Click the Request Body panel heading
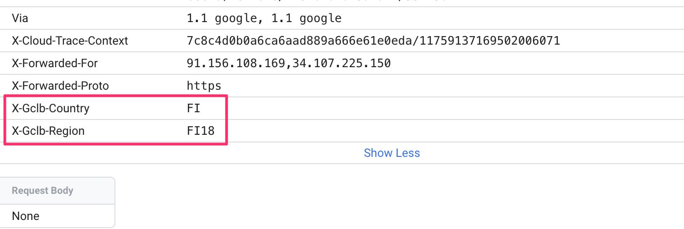This screenshot has width=684, height=229. coord(42,191)
